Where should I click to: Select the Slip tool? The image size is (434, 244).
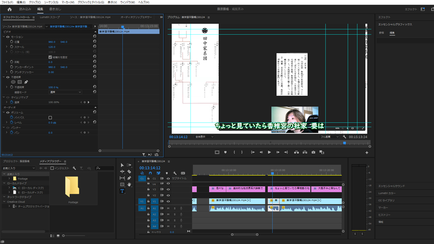[x=122, y=178]
